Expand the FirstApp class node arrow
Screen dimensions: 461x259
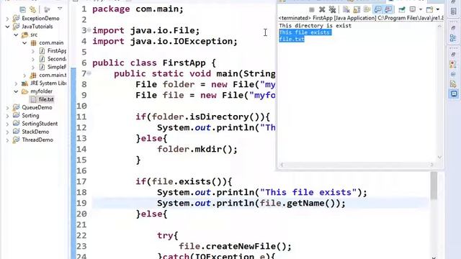(33, 51)
